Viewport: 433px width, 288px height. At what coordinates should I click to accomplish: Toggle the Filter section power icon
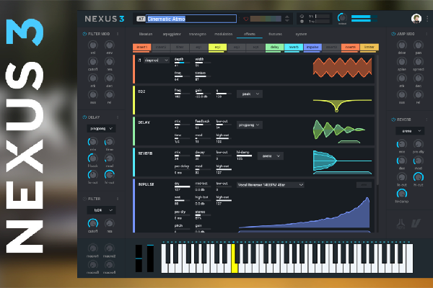coord(84,199)
